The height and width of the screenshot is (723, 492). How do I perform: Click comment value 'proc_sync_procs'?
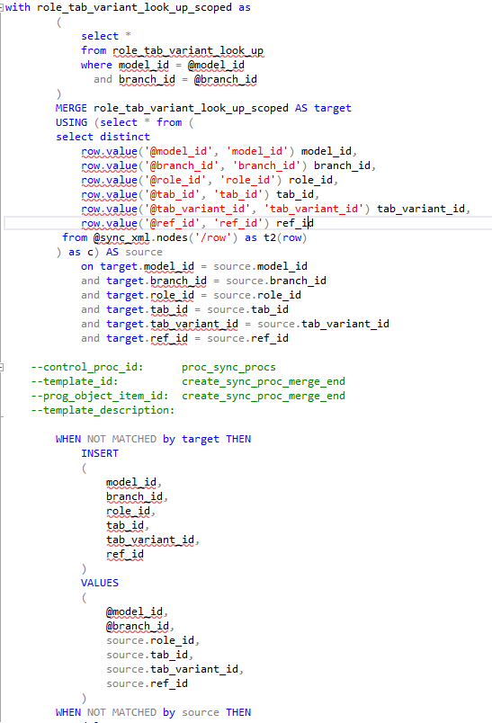(228, 367)
